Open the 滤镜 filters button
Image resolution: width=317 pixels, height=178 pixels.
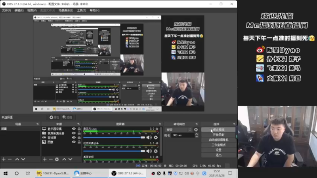[67, 117]
